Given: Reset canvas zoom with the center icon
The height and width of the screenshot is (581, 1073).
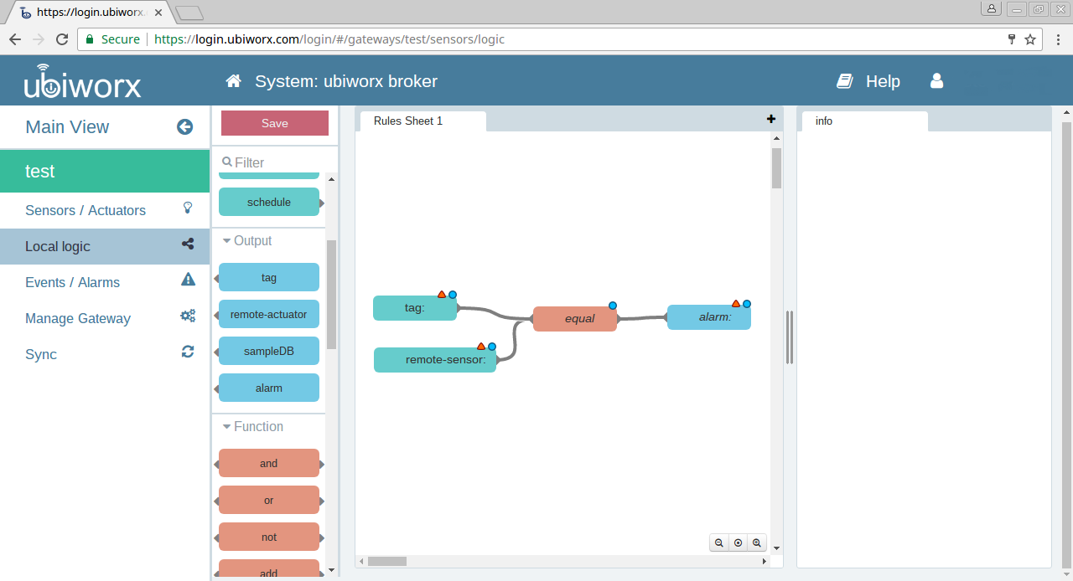Looking at the screenshot, I should [738, 542].
